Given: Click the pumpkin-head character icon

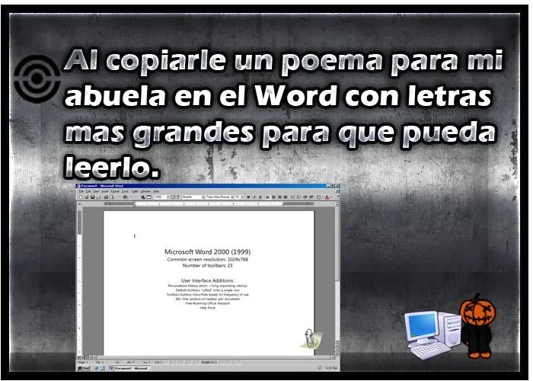Looking at the screenshot, I should point(477,326).
